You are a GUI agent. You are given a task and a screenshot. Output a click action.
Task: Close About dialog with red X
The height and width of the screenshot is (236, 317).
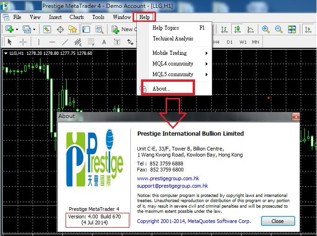(296, 117)
